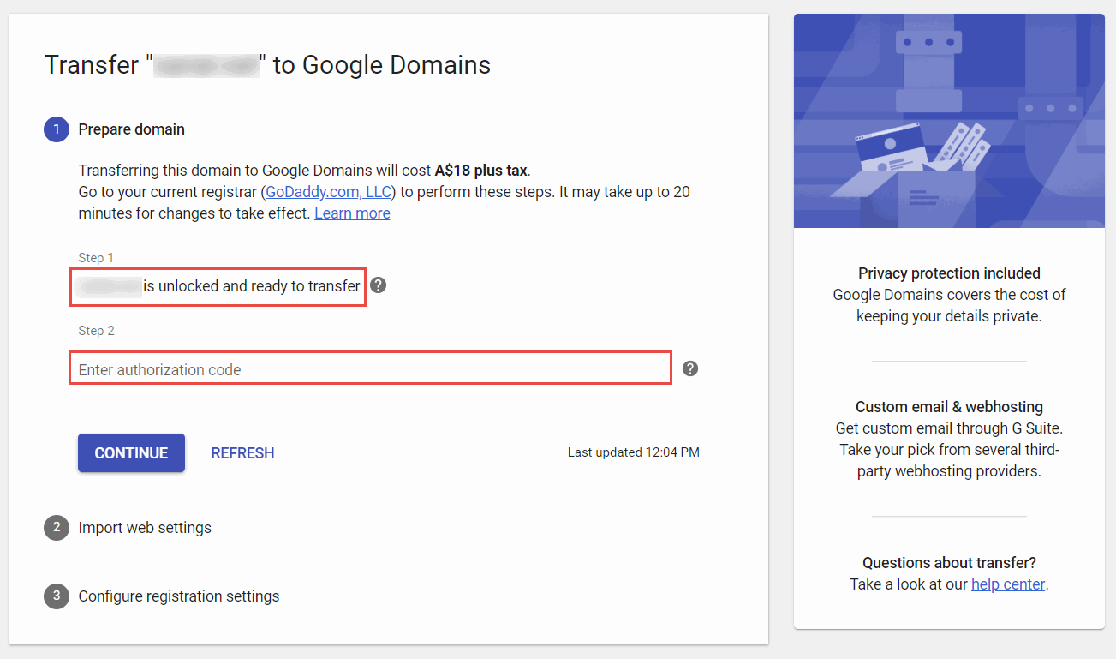
Task: Select the step 1 numbered circle
Action: coord(57,129)
